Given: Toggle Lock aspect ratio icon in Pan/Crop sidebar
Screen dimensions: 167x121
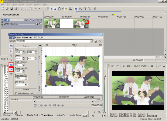Looking at the screenshot, I should (11, 65).
